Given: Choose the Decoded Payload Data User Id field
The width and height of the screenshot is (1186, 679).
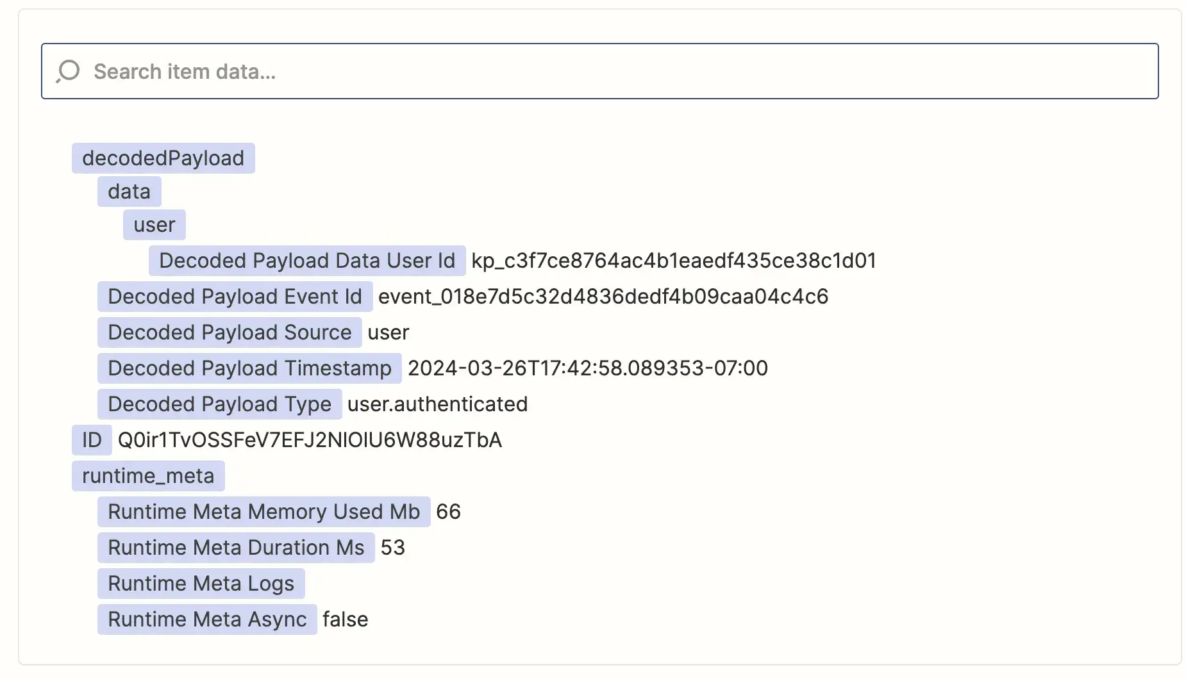Looking at the screenshot, I should tap(306, 261).
